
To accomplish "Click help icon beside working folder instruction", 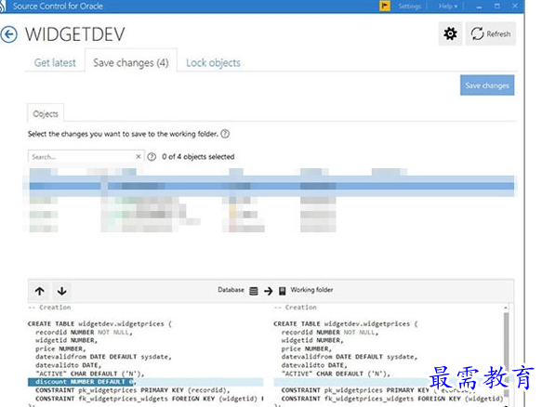I will pyautogui.click(x=225, y=134).
